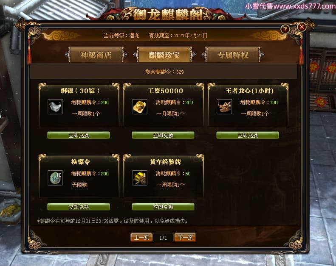This screenshot has width=336, height=266.
Task: Click the 王者龙心(1小时) item title
Action: (x=250, y=91)
